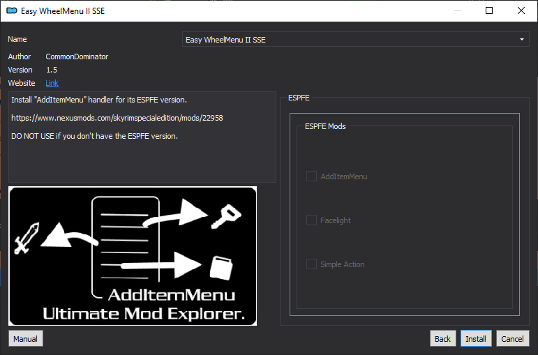Click the Install button
538x355 pixels.
click(x=476, y=339)
